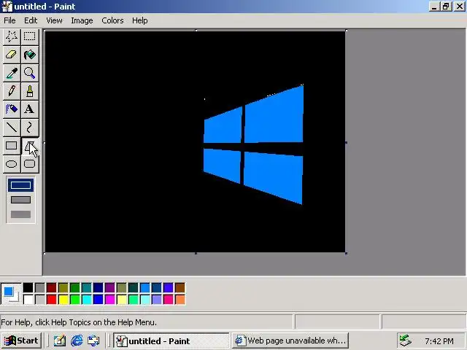
Task: Pick the hot pink color swatch
Action: [x=169, y=300]
